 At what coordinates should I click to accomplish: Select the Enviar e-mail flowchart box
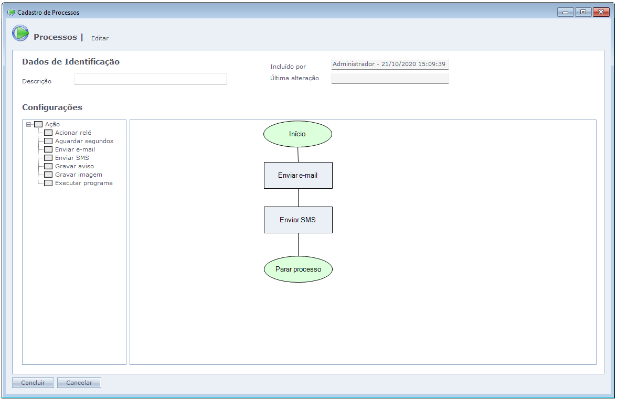pos(298,175)
